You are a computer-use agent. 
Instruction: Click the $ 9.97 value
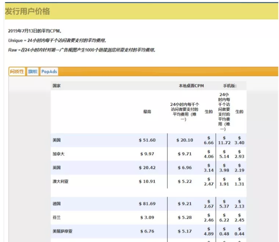147,154
